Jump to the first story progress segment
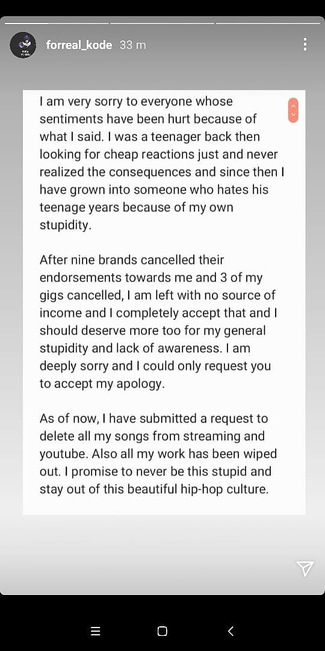 [57, 24]
